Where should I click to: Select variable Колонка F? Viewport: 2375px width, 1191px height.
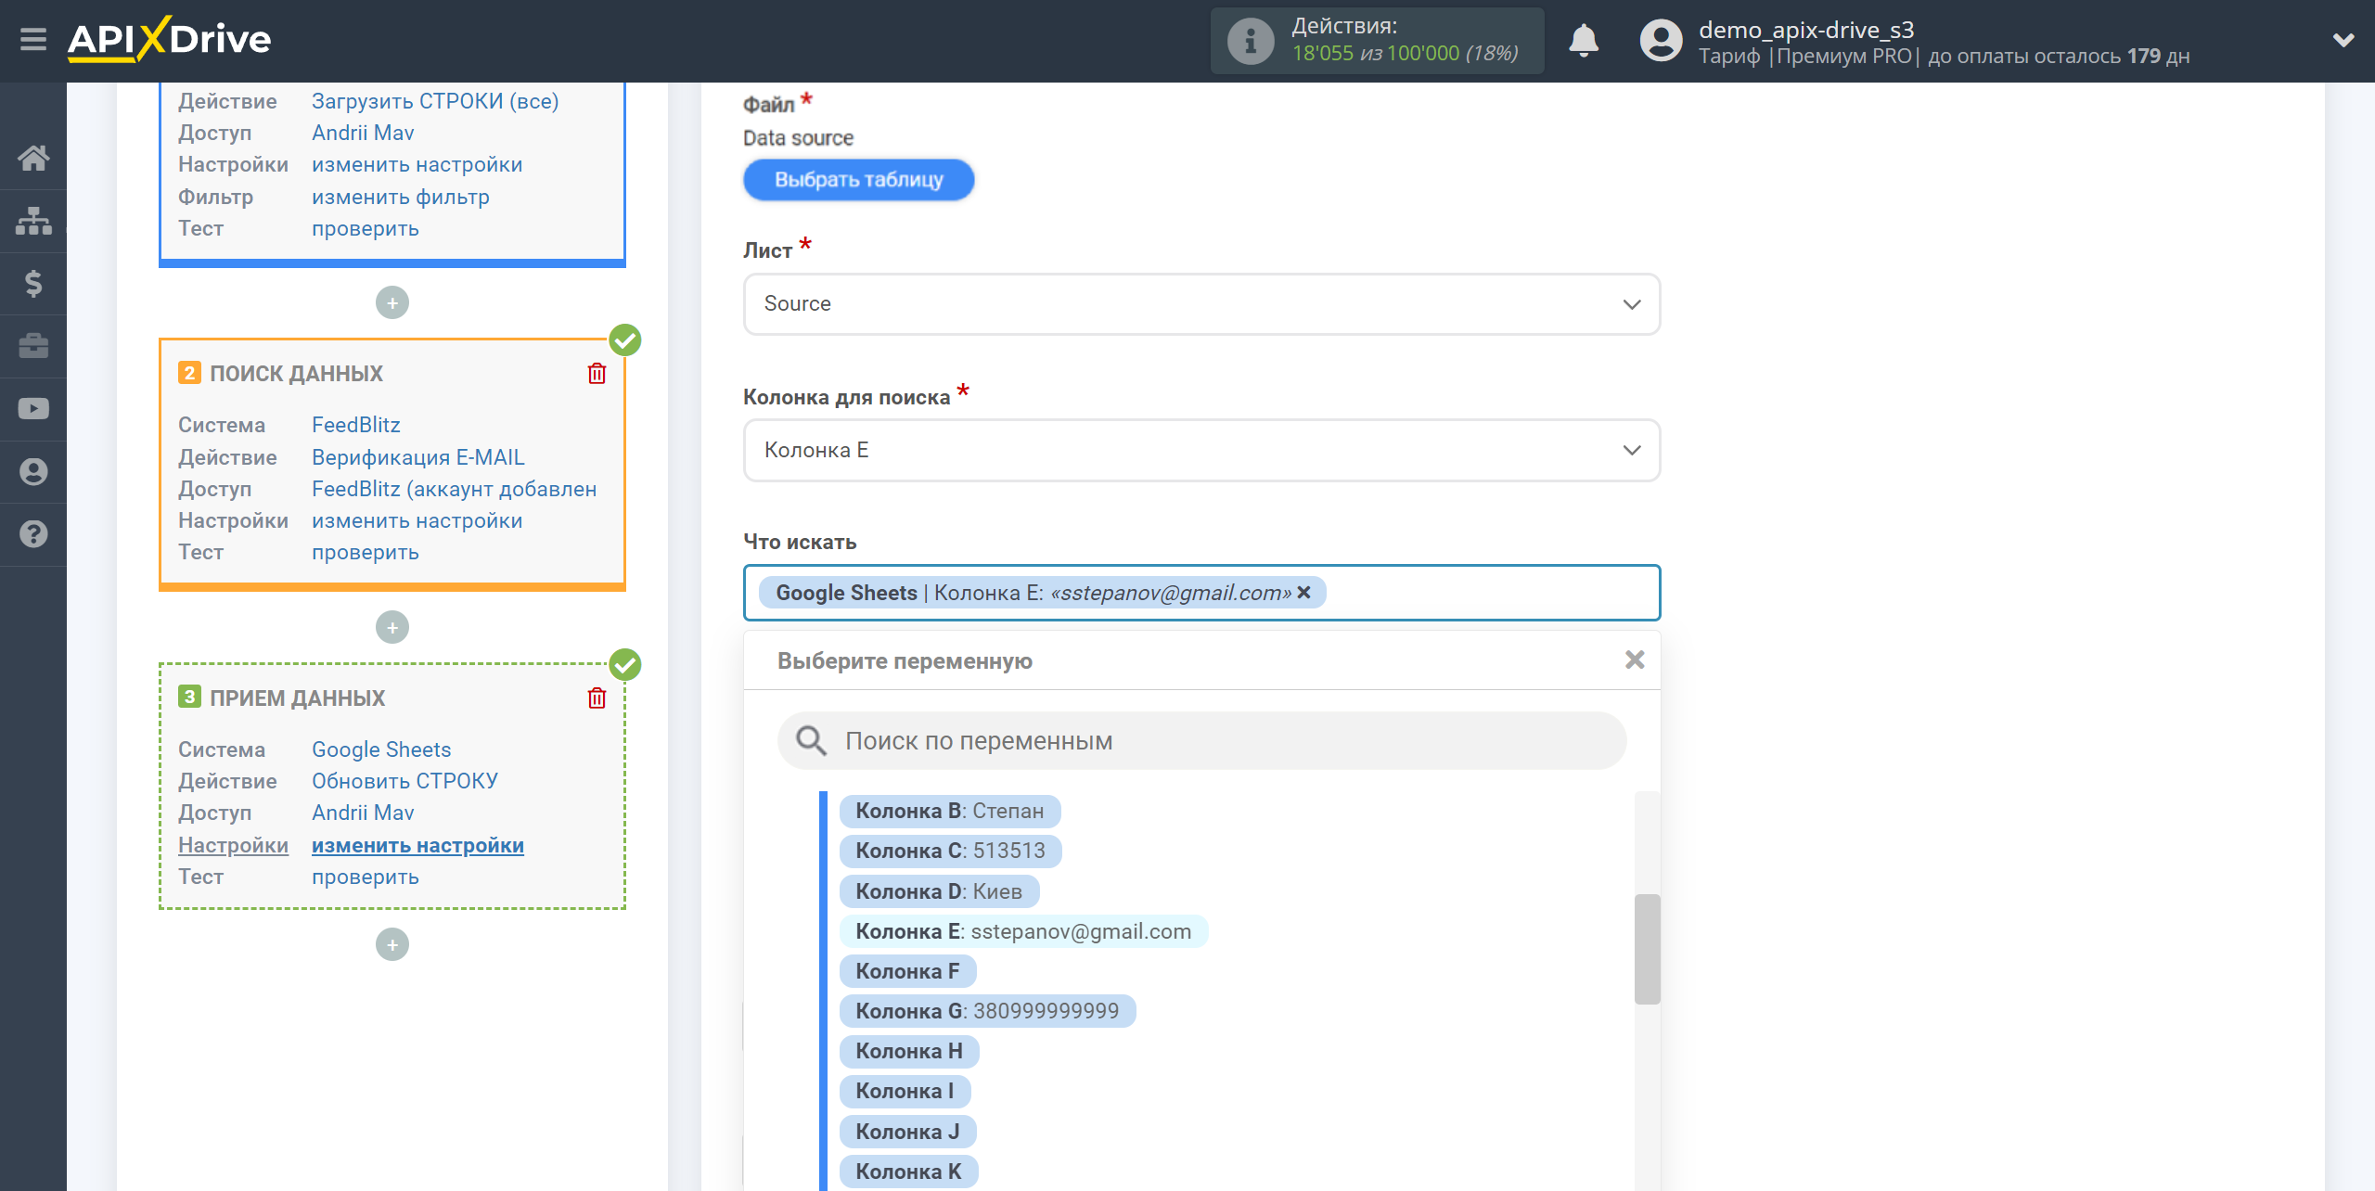pos(907,971)
